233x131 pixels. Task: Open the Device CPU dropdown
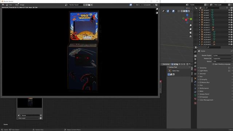click(x=222, y=61)
